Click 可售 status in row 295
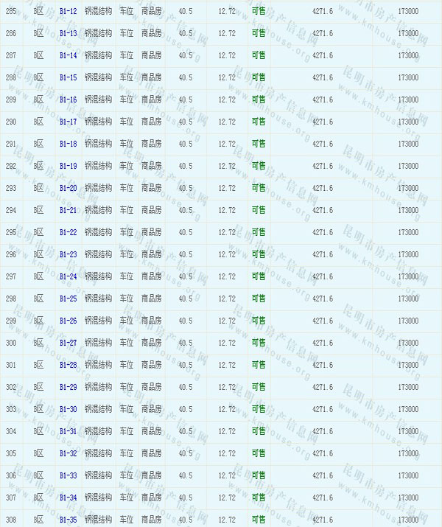Viewport: 442px width, 527px height. 259,232
